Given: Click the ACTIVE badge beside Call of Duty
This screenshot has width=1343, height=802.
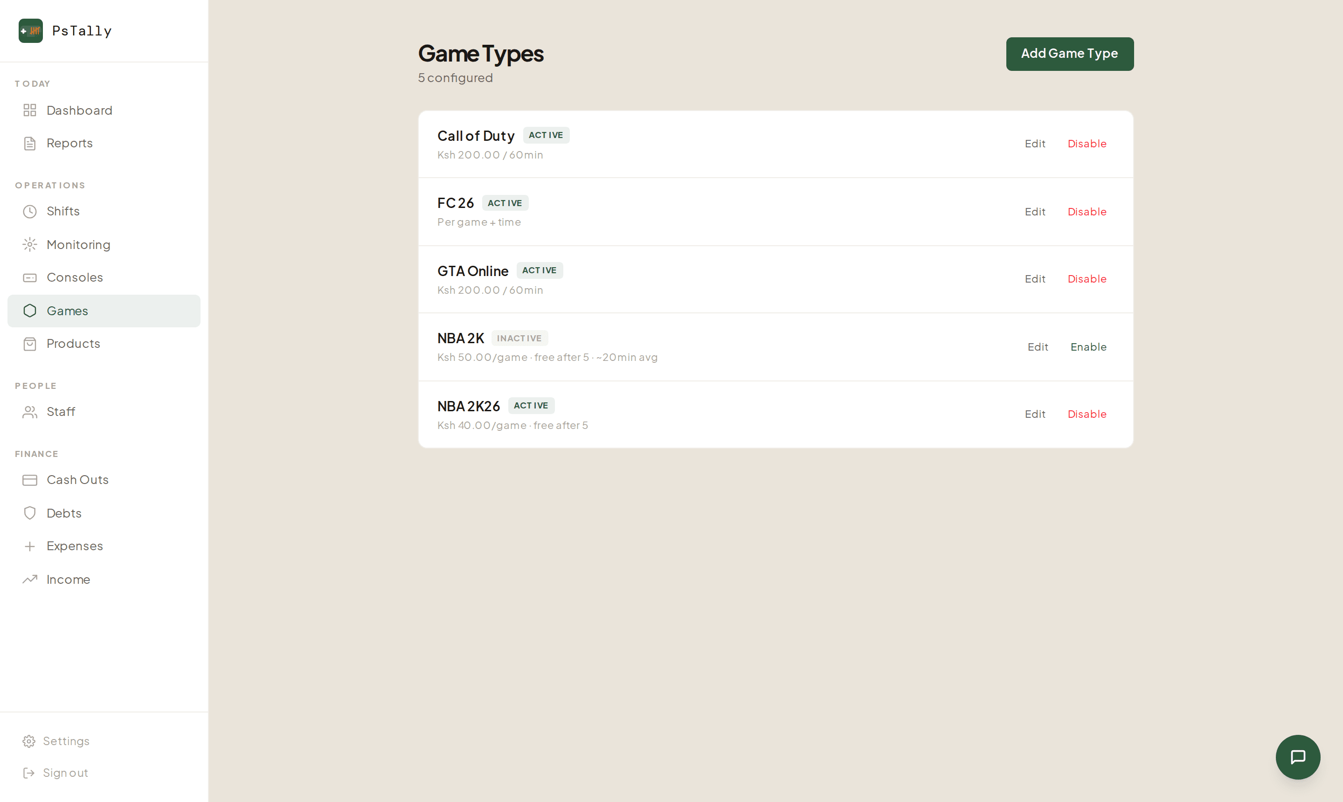Looking at the screenshot, I should point(546,135).
